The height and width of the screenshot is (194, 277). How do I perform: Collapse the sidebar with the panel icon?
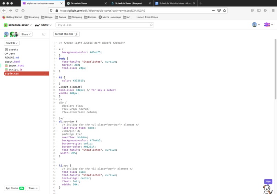44,34
